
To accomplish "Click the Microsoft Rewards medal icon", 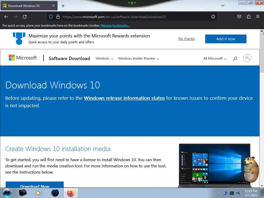I will pyautogui.click(x=19, y=39).
